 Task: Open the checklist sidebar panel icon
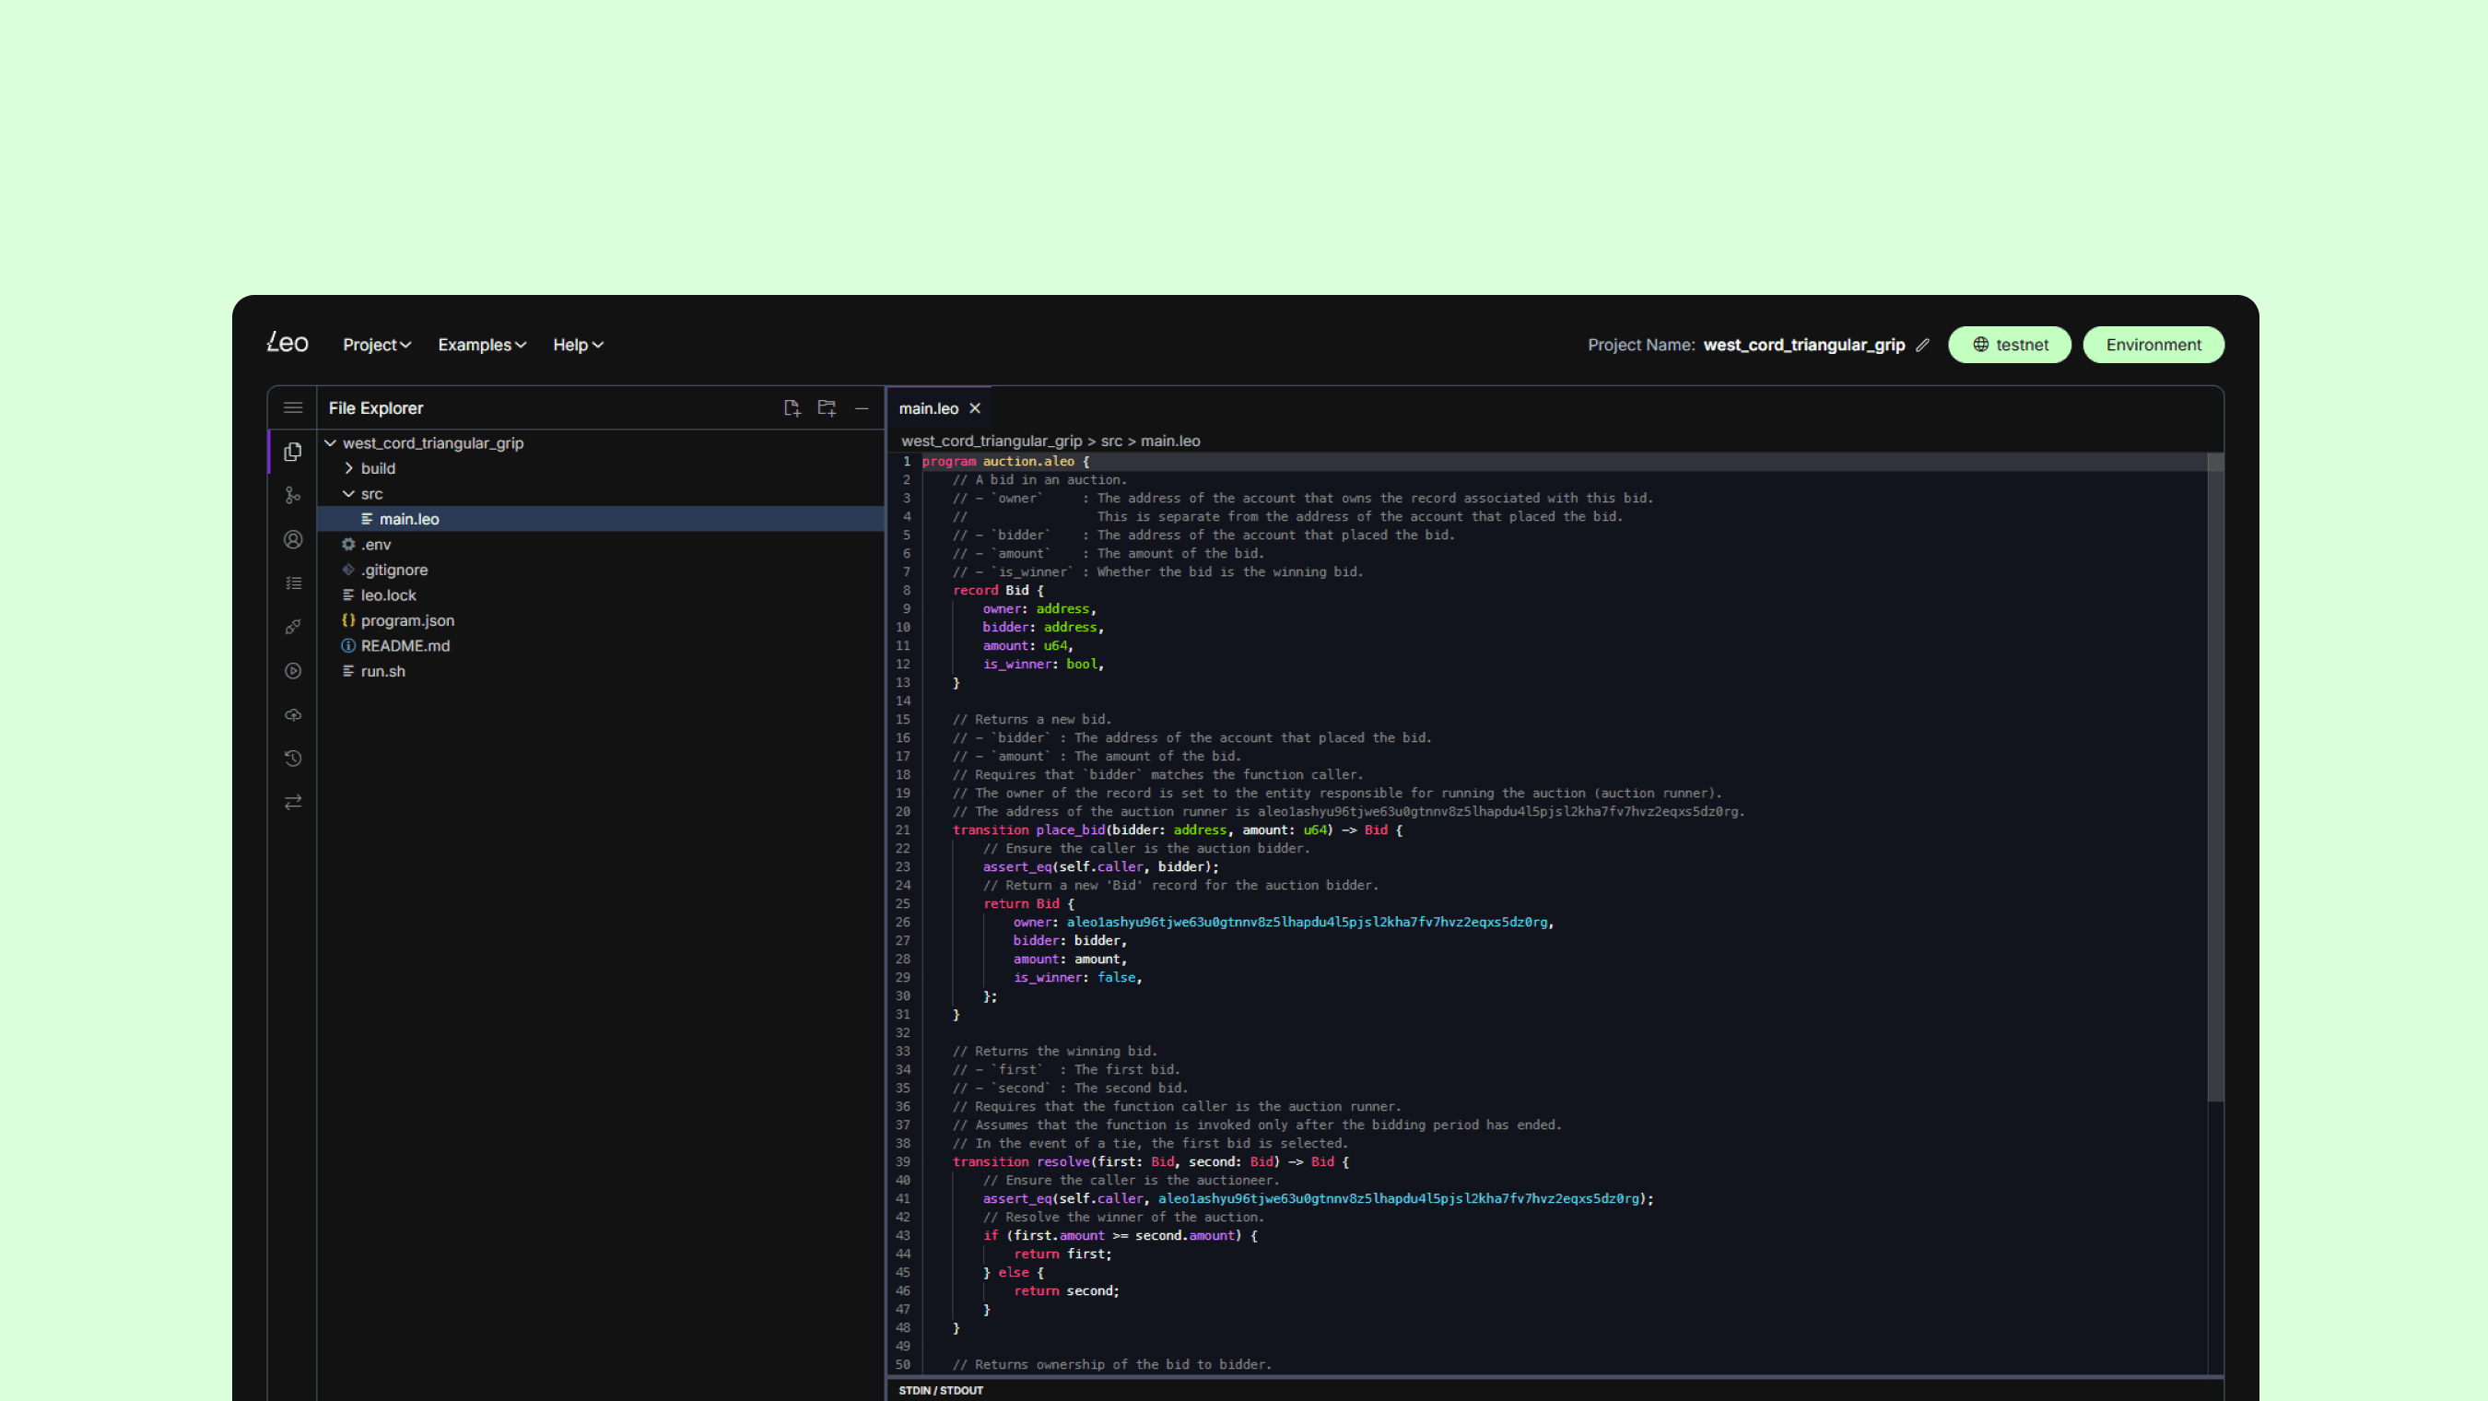(x=293, y=583)
